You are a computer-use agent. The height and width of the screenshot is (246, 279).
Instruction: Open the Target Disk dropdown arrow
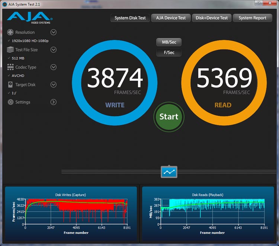tap(53, 85)
